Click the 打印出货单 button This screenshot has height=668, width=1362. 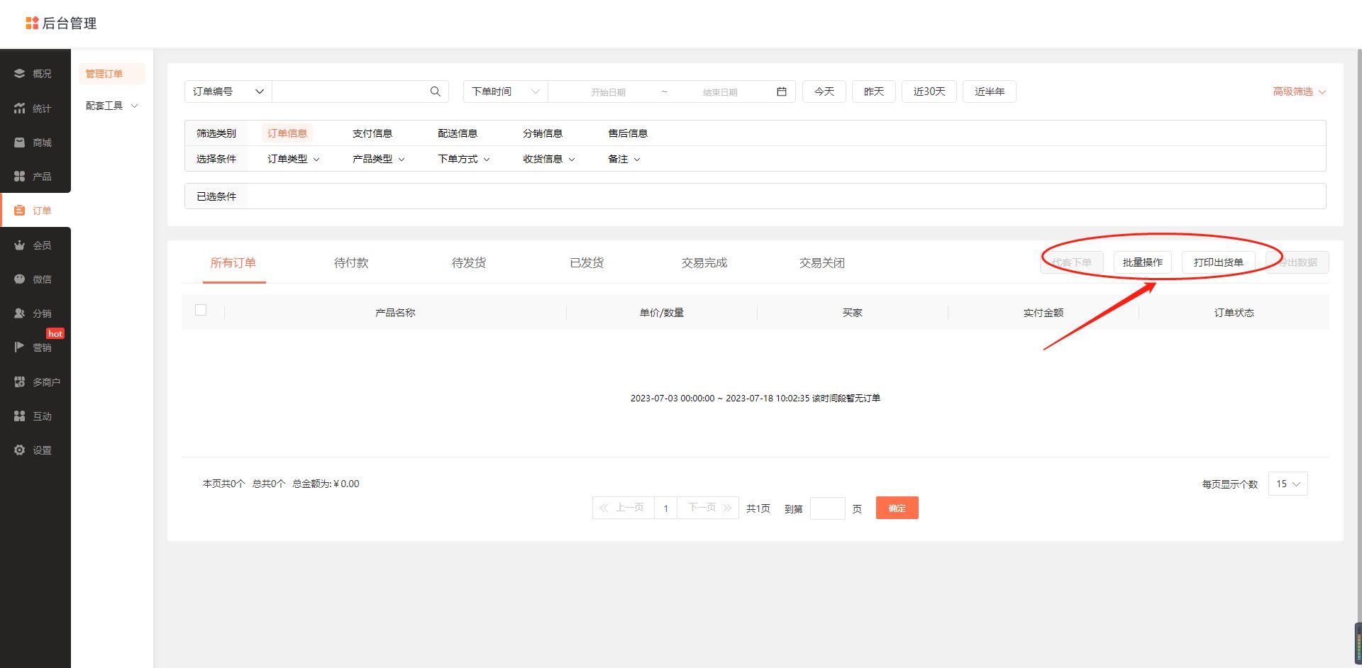point(1219,262)
